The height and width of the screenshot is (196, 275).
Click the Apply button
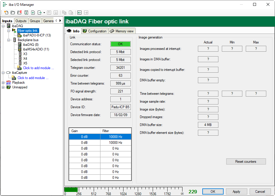(236, 192)
